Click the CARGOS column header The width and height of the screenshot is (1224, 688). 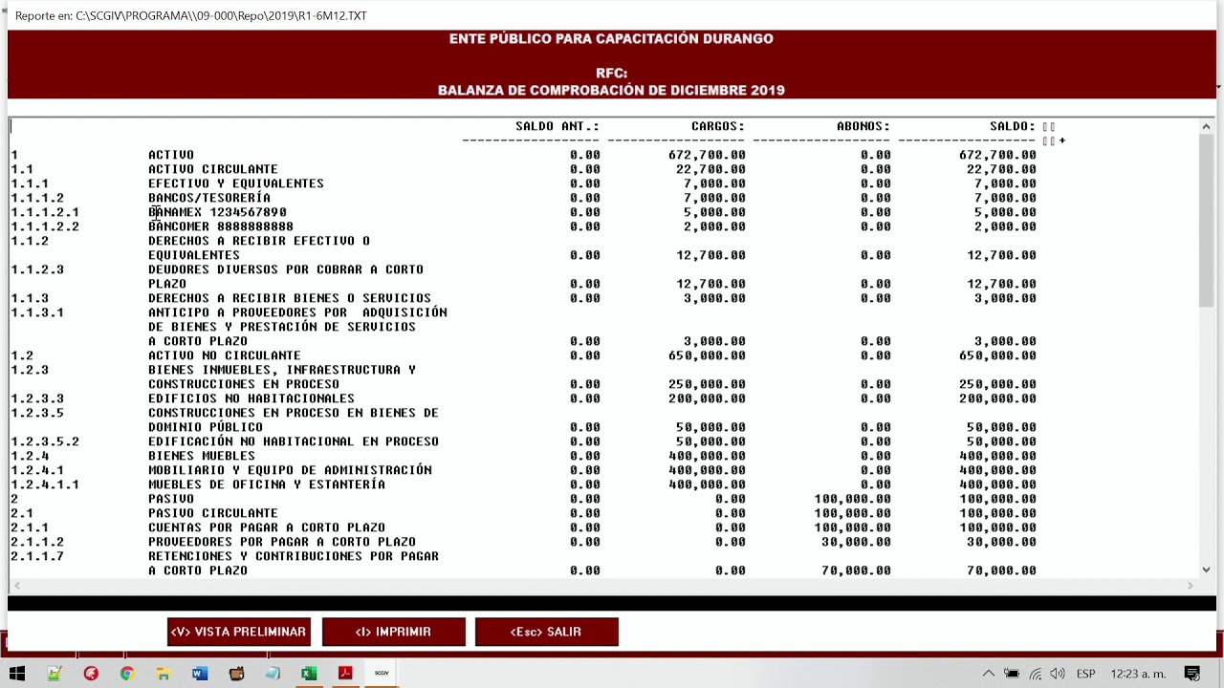tap(718, 126)
